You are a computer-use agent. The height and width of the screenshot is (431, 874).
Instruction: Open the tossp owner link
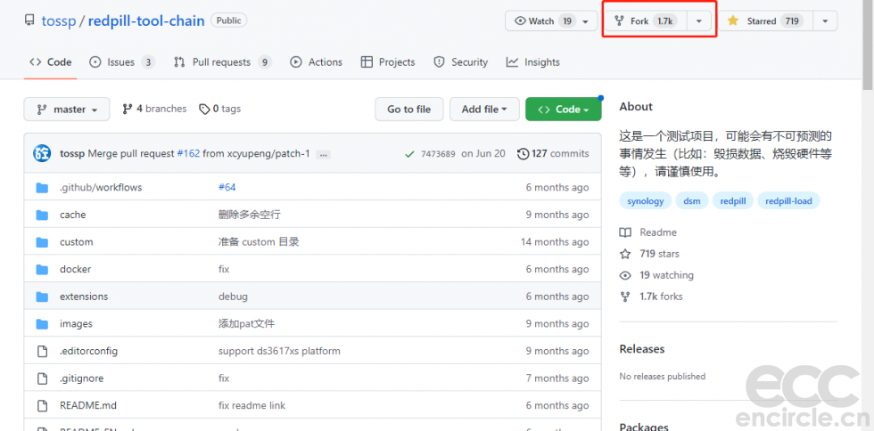point(59,21)
